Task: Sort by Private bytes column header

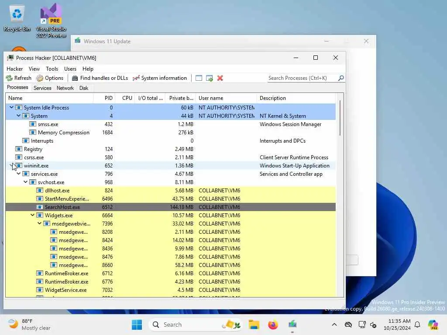Action: pos(181,98)
